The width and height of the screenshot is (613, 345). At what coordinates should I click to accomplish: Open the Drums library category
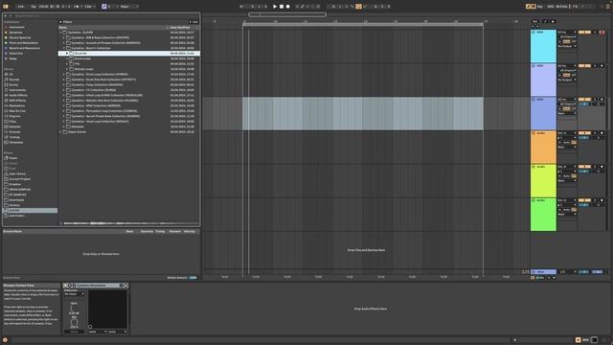point(13,84)
